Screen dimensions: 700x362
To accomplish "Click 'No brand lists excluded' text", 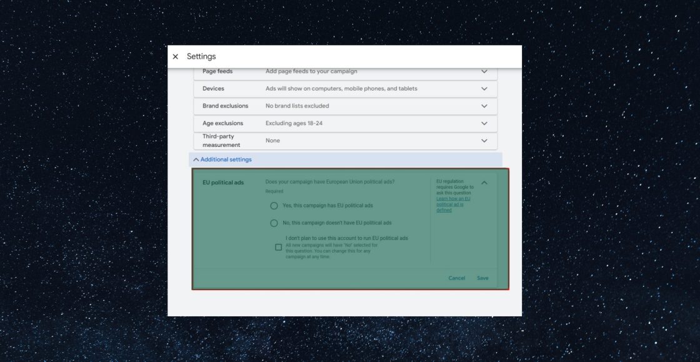I will (297, 106).
